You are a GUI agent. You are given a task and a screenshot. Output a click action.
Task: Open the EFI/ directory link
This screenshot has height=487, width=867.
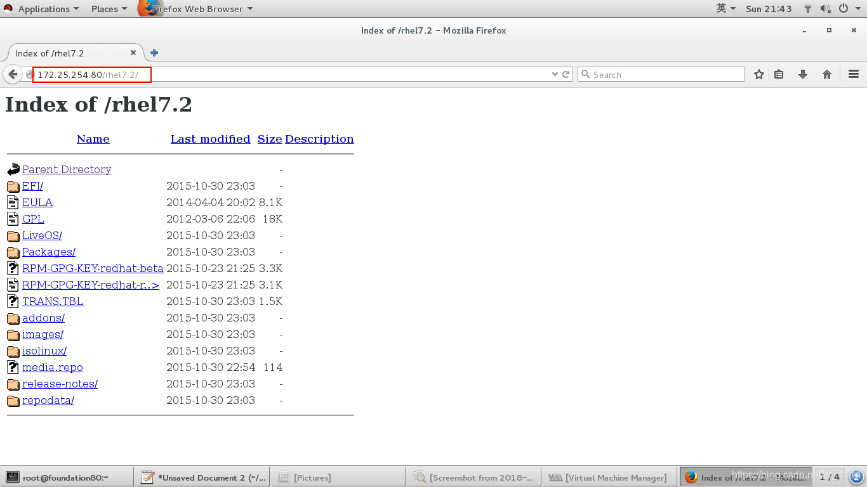click(32, 186)
